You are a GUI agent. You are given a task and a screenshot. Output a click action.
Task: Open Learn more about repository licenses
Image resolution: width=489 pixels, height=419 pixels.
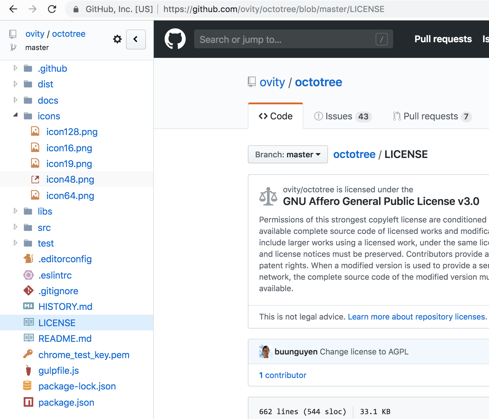tap(417, 317)
